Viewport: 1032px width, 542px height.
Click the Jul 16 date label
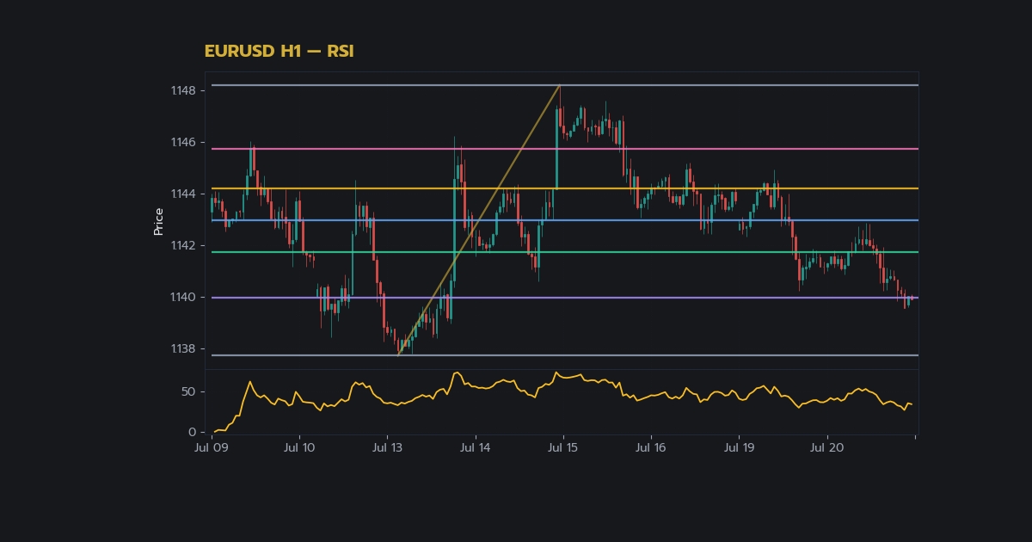pyautogui.click(x=651, y=447)
